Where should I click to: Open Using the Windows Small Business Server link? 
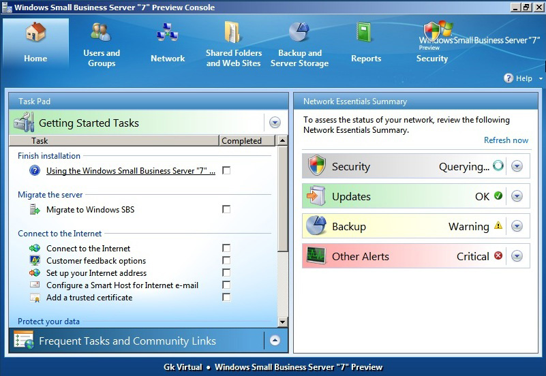click(130, 171)
